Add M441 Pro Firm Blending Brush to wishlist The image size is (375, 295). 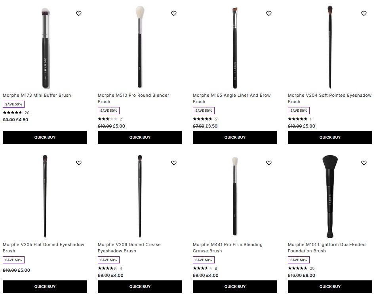tap(268, 162)
